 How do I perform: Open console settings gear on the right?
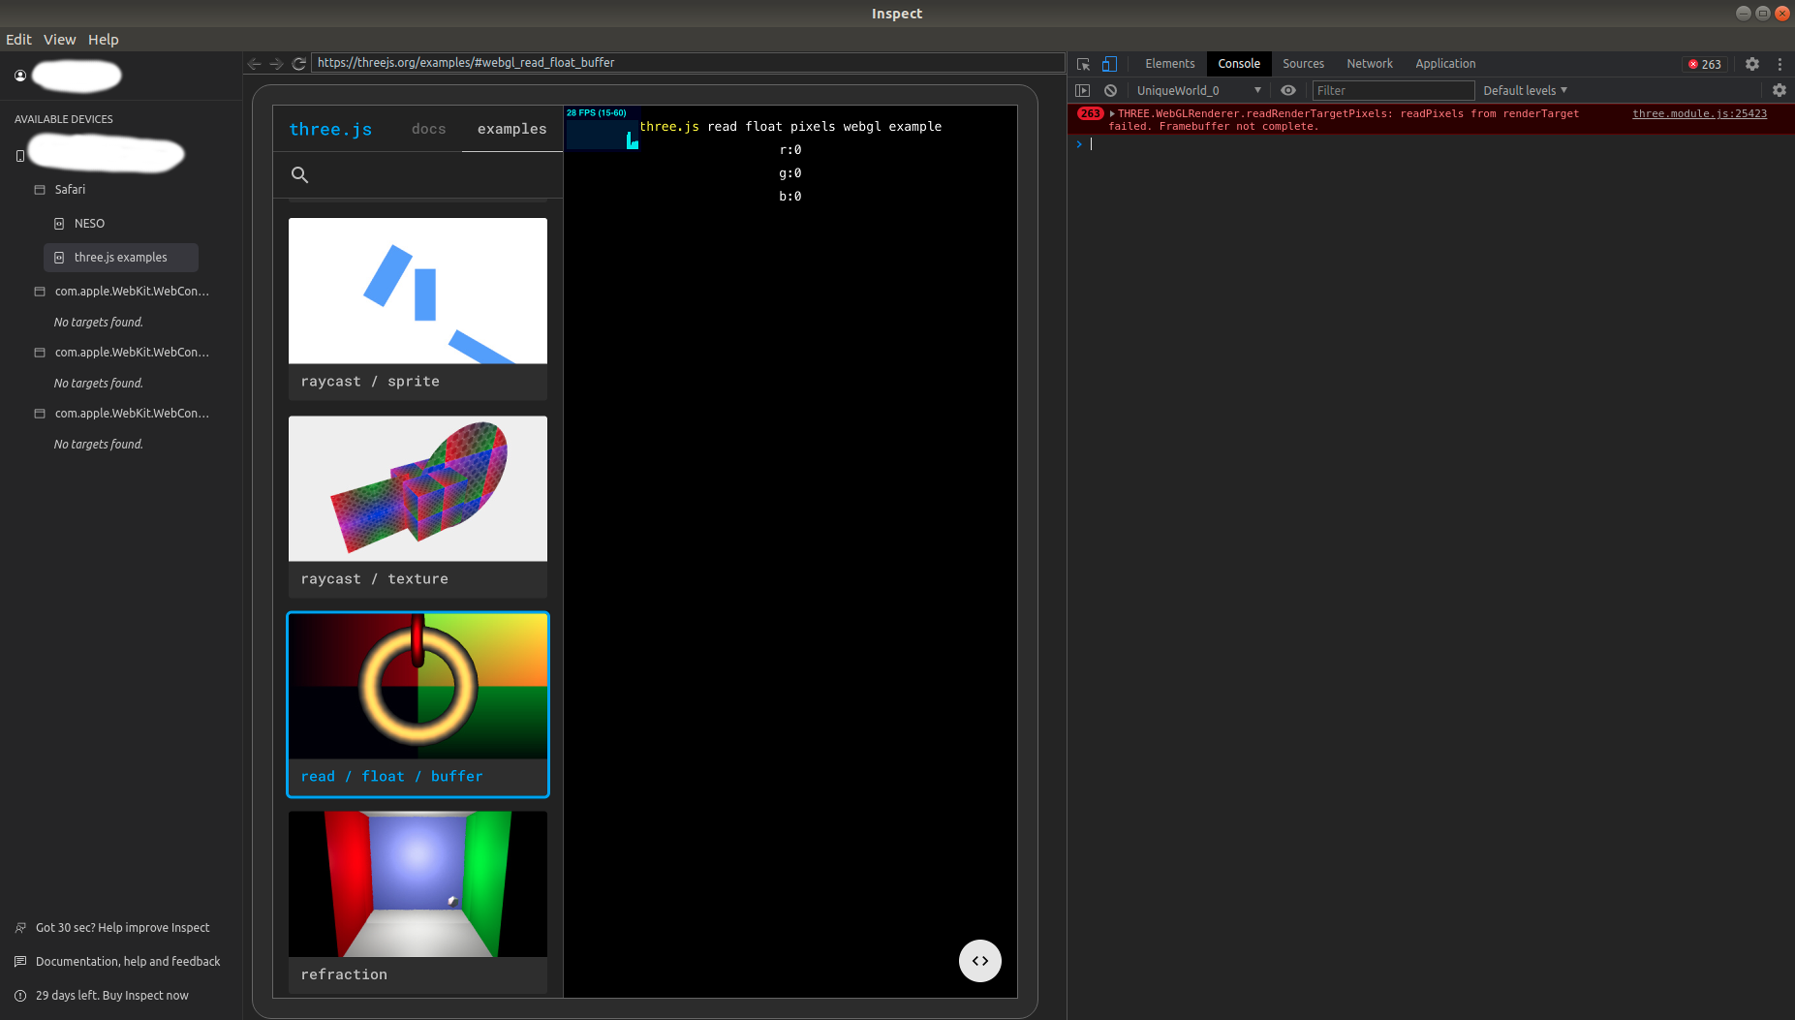(x=1780, y=90)
